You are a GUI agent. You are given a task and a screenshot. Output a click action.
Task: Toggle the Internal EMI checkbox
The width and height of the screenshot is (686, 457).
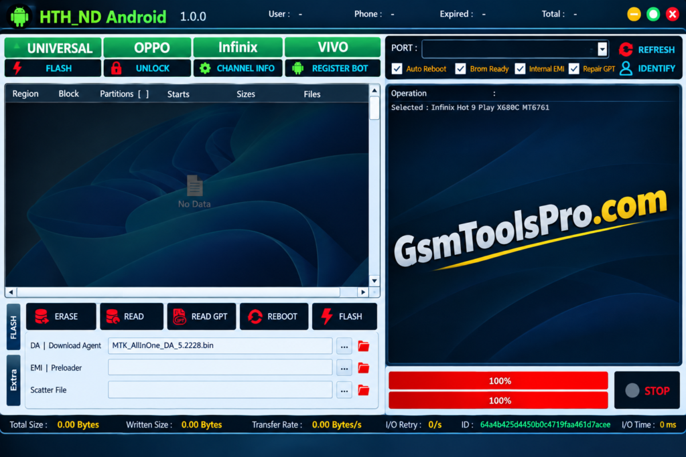[520, 69]
